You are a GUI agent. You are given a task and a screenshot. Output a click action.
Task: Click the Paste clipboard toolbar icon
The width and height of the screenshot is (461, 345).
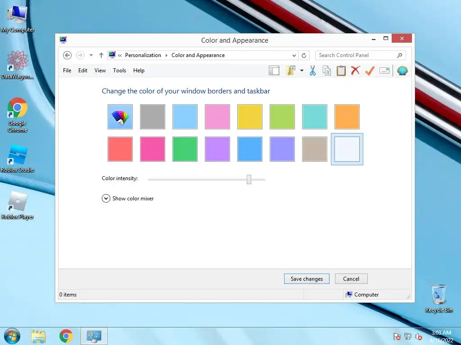[x=341, y=71]
